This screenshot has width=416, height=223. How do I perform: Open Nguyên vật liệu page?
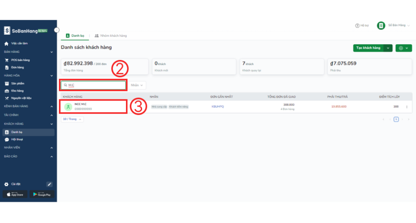pos(21,98)
